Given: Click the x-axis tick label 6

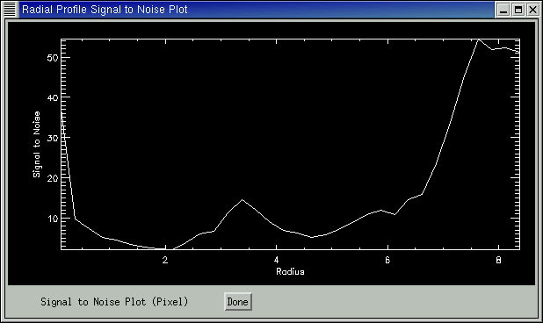Looking at the screenshot, I should click(387, 260).
